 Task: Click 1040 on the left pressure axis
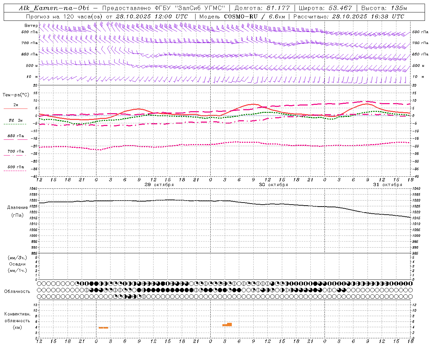click(x=33, y=189)
